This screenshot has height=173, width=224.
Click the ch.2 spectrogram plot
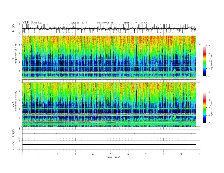point(109,104)
